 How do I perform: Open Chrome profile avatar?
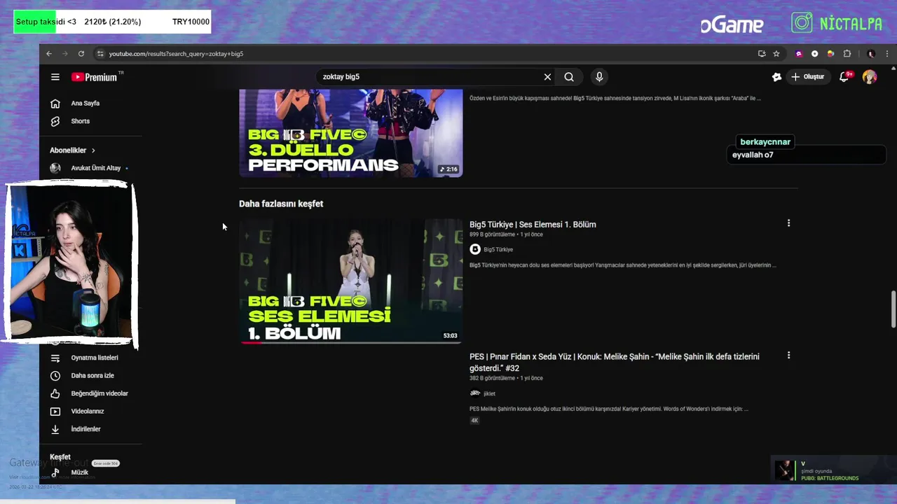(x=871, y=54)
